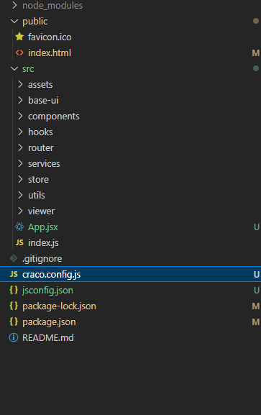Select the components folder label
261x415 pixels.
(54, 117)
